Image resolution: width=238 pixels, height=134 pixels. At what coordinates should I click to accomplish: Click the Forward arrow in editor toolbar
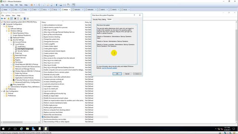pos(5,19)
